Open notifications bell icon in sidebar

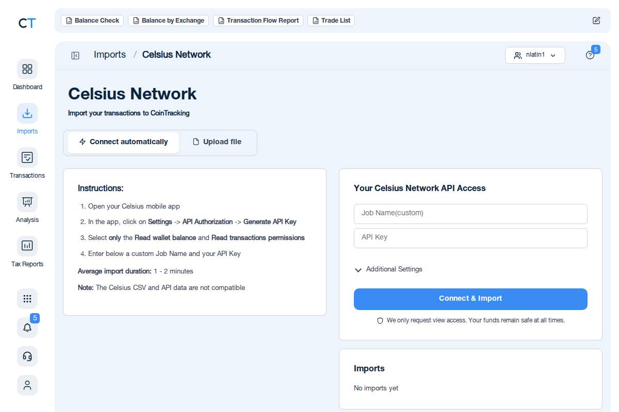(27, 328)
